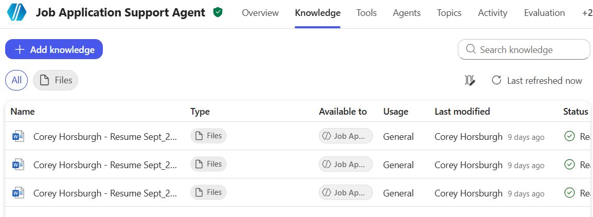593x217 pixels.
Task: Click the green Ready check icon in the top row
Action: pos(569,136)
